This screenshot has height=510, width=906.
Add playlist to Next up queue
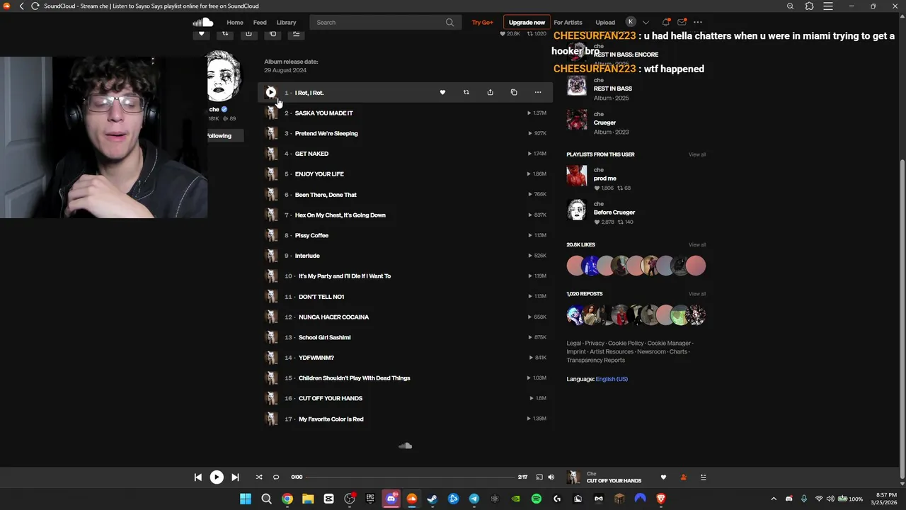pos(296,33)
